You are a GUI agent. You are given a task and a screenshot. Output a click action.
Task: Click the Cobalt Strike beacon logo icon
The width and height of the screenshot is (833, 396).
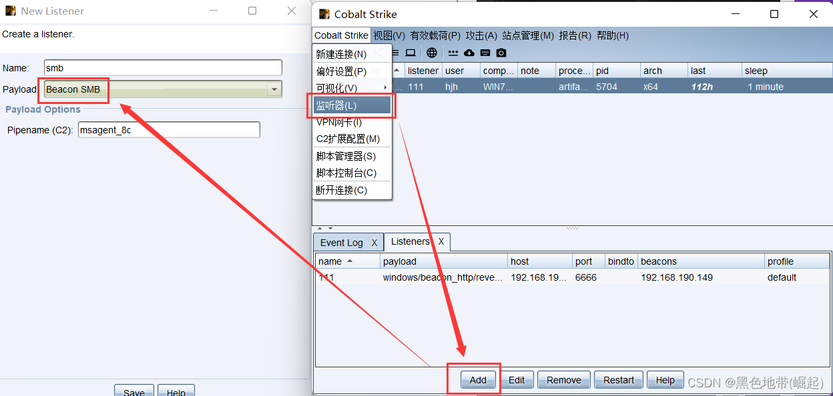tap(323, 13)
